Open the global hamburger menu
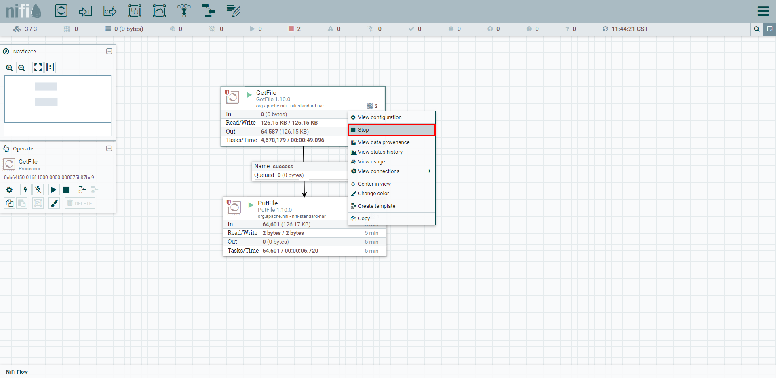 pos(763,11)
